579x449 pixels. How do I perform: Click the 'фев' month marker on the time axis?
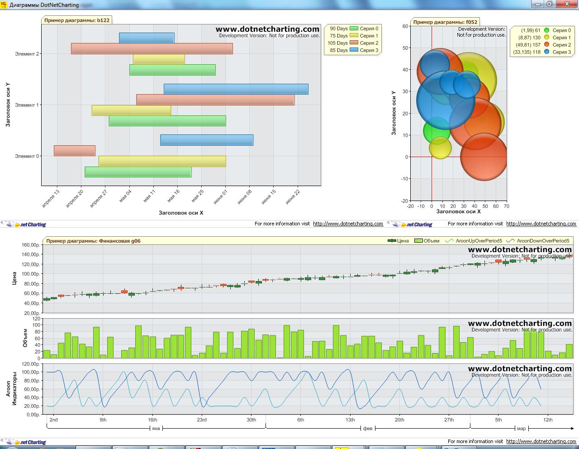[368, 428]
